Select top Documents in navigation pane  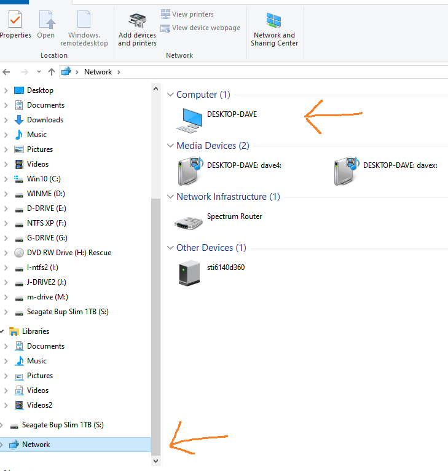pos(45,105)
